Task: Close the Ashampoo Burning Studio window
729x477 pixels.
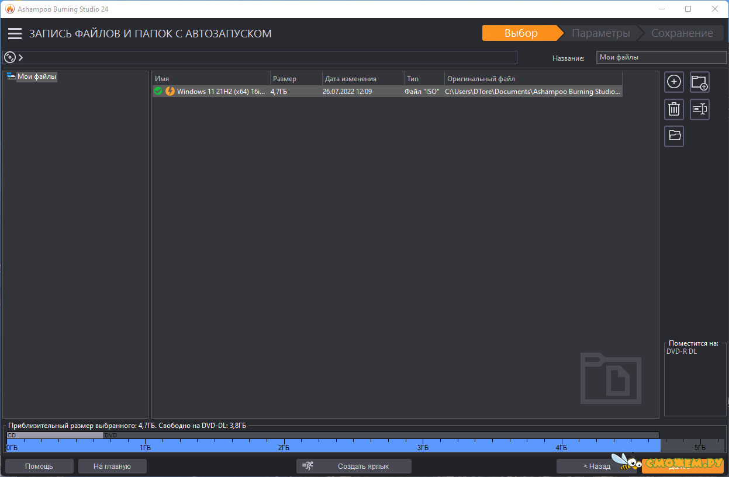Action: 715,9
